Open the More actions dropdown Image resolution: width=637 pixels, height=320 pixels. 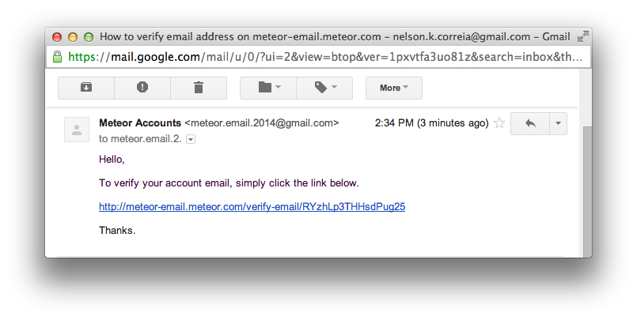tap(393, 88)
